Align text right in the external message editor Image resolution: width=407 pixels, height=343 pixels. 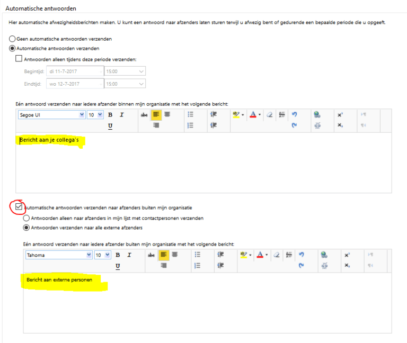164,266
